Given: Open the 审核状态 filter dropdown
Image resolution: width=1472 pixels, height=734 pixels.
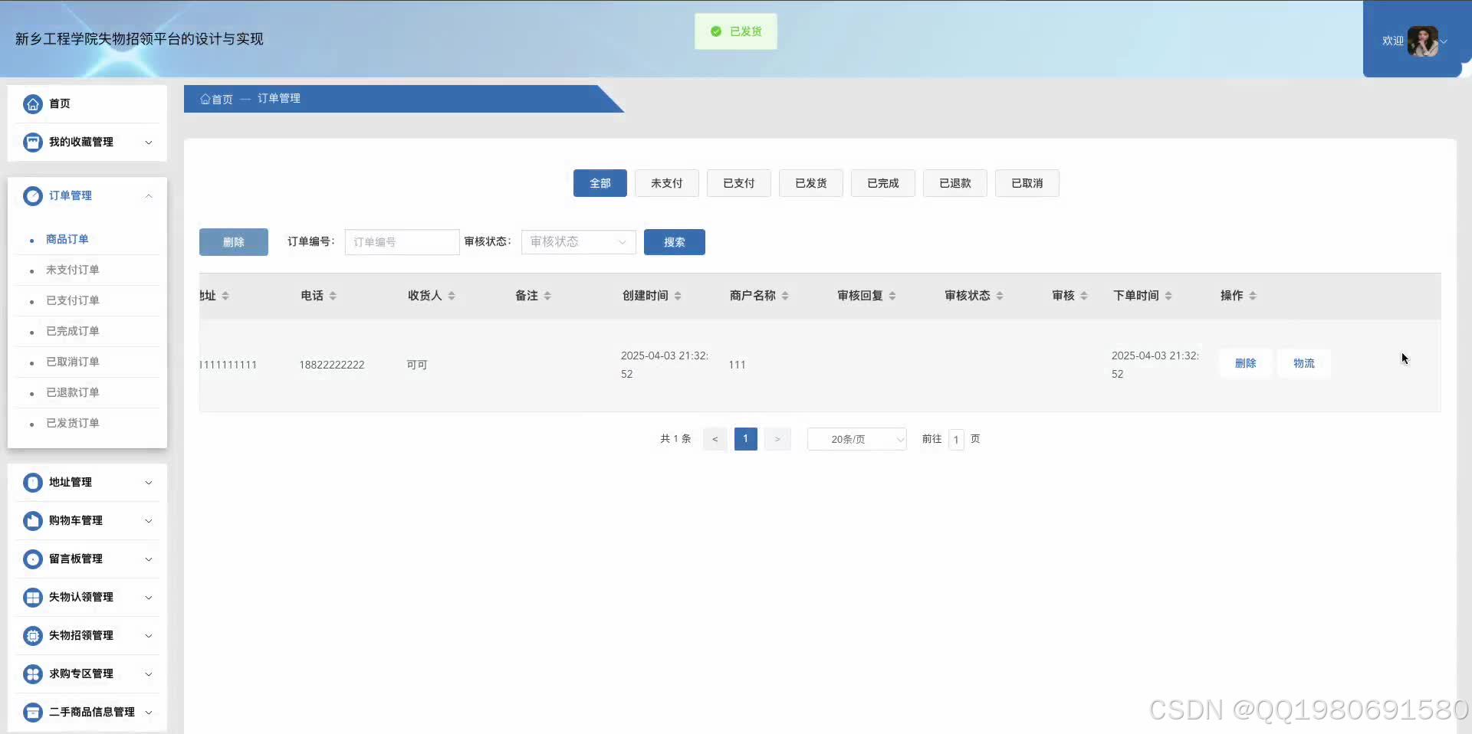Looking at the screenshot, I should coord(577,241).
